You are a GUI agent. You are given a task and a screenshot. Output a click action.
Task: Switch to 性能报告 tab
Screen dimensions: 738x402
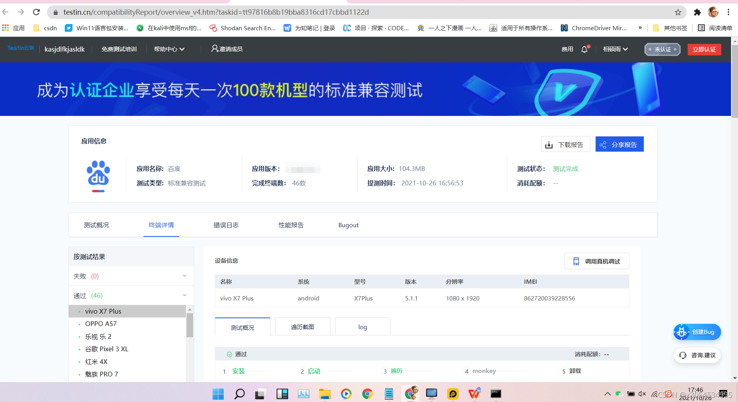pyautogui.click(x=291, y=225)
